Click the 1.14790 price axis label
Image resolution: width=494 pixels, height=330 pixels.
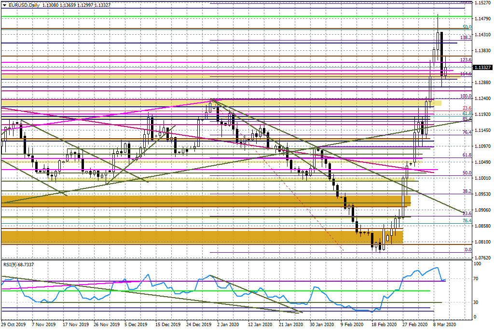point(482,19)
